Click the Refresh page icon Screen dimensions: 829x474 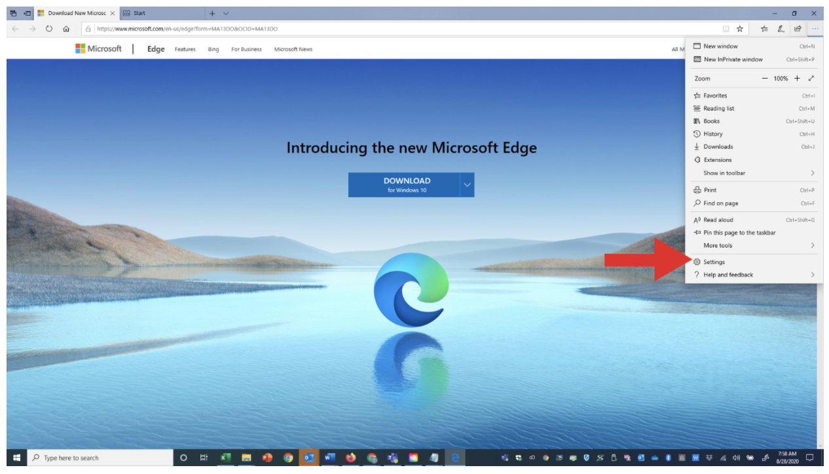49,29
